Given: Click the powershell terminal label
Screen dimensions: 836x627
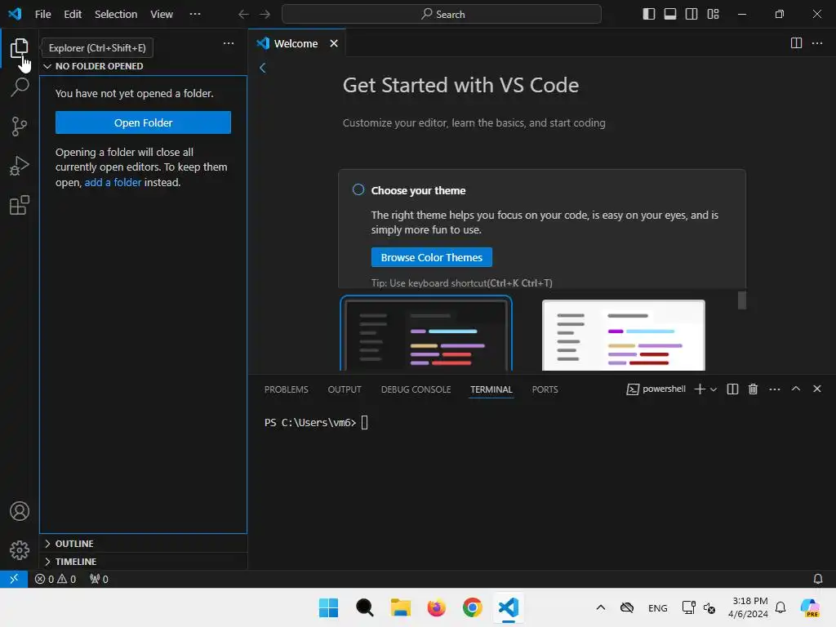Looking at the screenshot, I should point(656,389).
